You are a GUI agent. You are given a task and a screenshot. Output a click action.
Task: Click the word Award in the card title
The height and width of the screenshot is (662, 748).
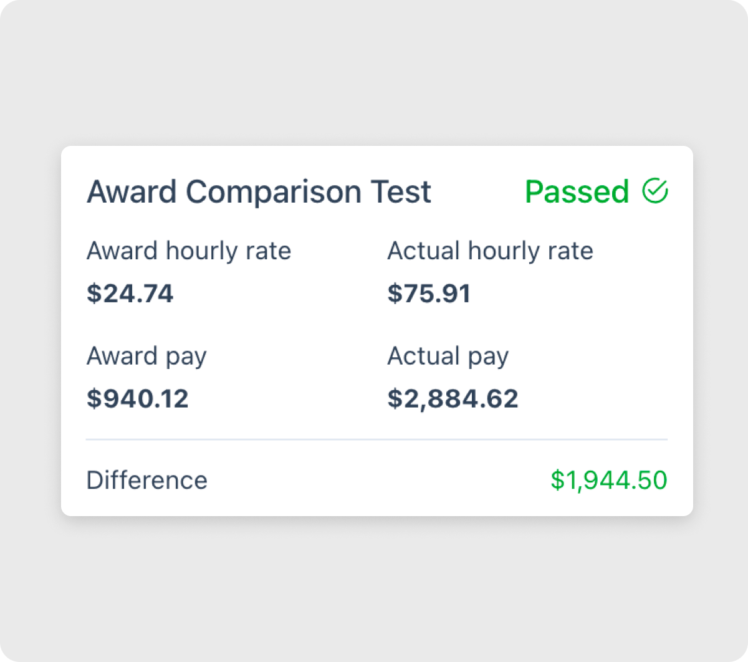pos(132,192)
